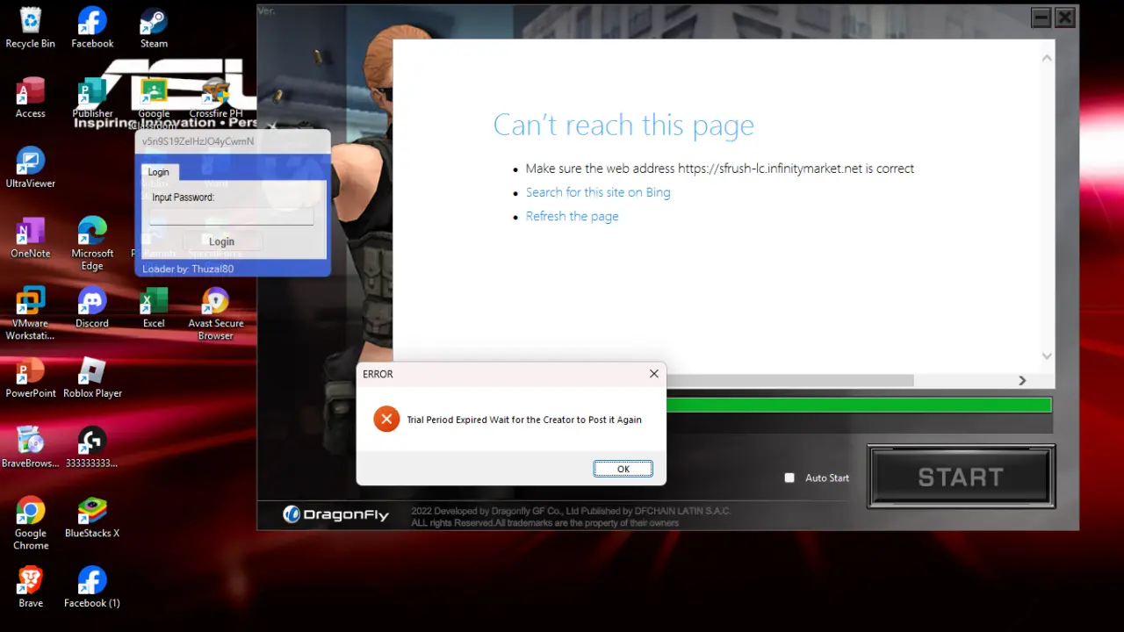The image size is (1124, 632).
Task: Select the Avast Secure Browser icon
Action: pos(215,314)
